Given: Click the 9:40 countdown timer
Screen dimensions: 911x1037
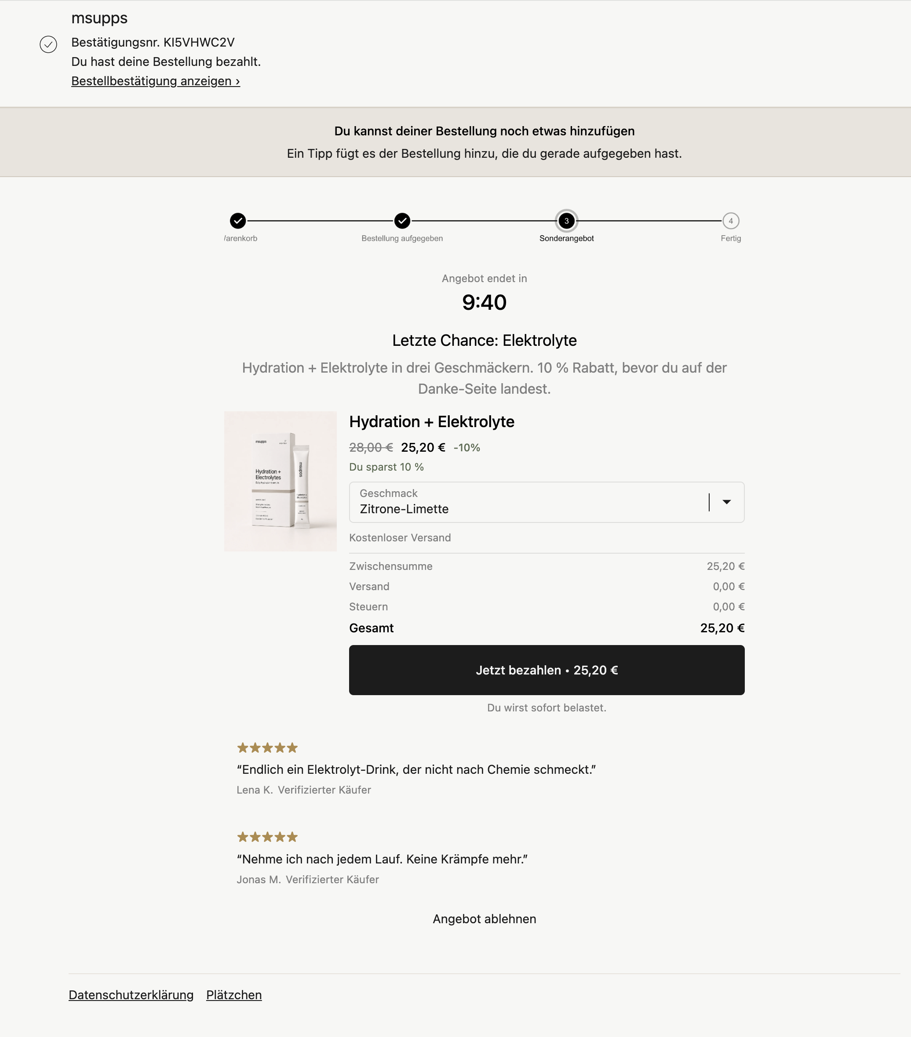Looking at the screenshot, I should (484, 302).
